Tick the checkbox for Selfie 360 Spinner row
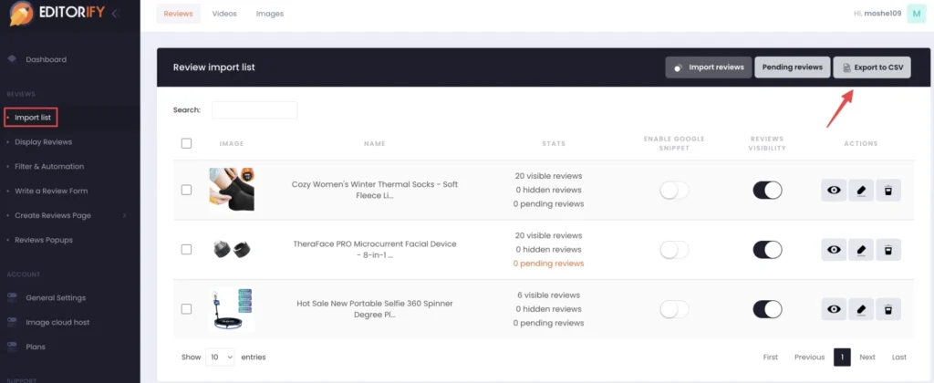Screen dimensions: 934x383 (x=187, y=309)
